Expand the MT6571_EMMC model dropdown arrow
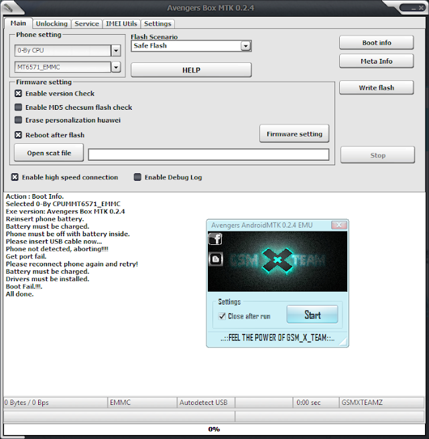 pos(116,67)
